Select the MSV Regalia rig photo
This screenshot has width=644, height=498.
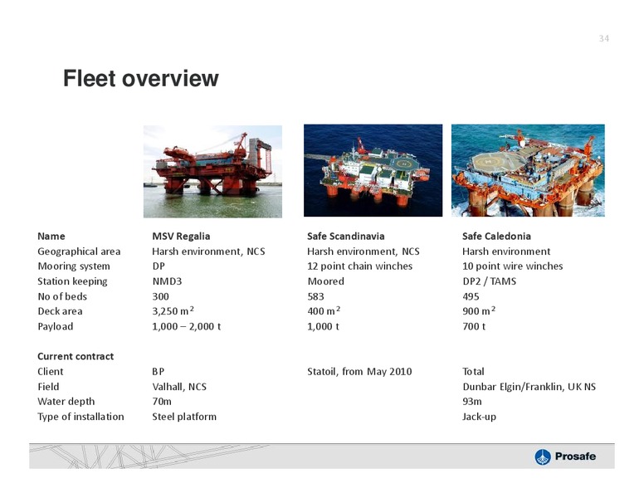pyautogui.click(x=212, y=171)
